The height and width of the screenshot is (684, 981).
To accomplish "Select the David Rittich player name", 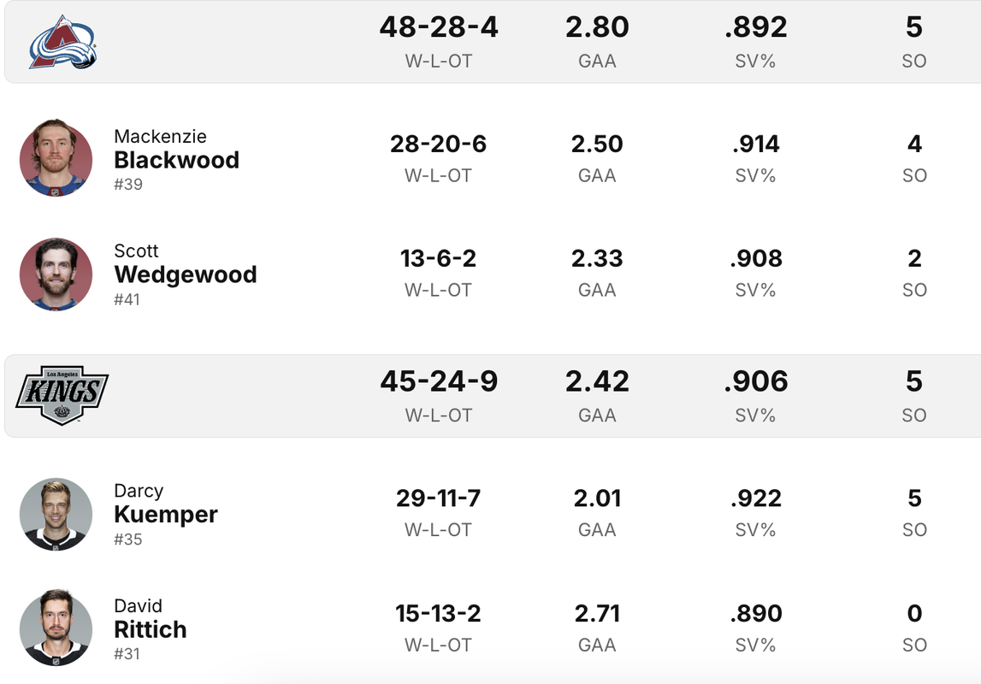I will click(151, 619).
